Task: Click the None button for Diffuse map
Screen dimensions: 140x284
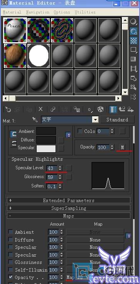Action: (95, 240)
